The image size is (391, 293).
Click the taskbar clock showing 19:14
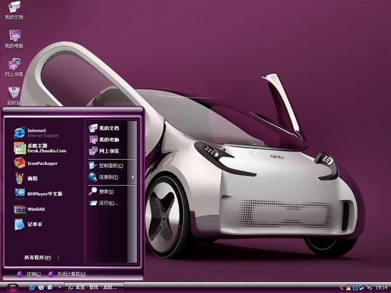[381, 287]
